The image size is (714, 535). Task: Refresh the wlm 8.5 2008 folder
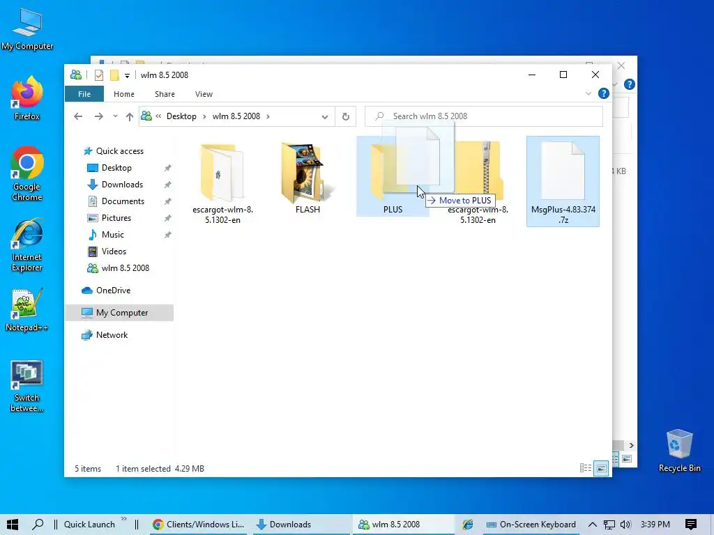pos(346,116)
